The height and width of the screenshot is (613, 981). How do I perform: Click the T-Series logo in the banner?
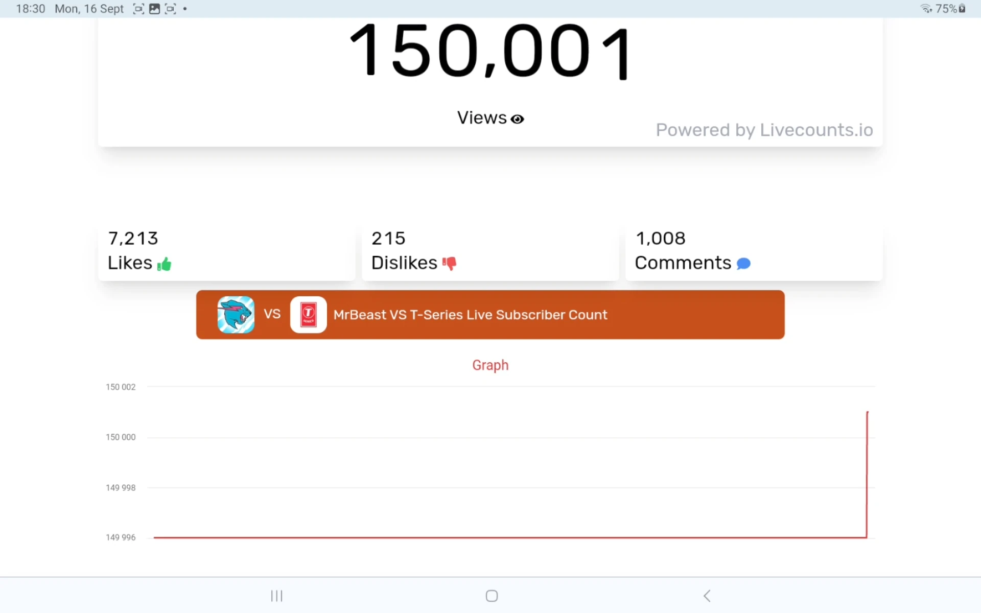click(x=308, y=314)
